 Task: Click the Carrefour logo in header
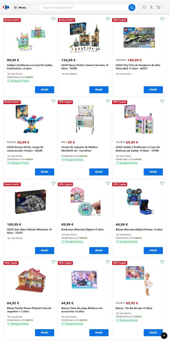point(6,8)
